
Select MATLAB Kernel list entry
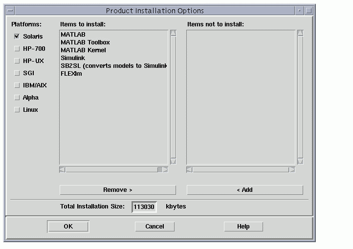click(114, 50)
